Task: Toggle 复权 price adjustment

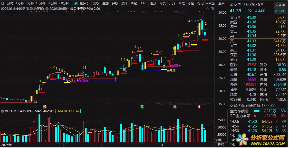Action: coord(96,3)
